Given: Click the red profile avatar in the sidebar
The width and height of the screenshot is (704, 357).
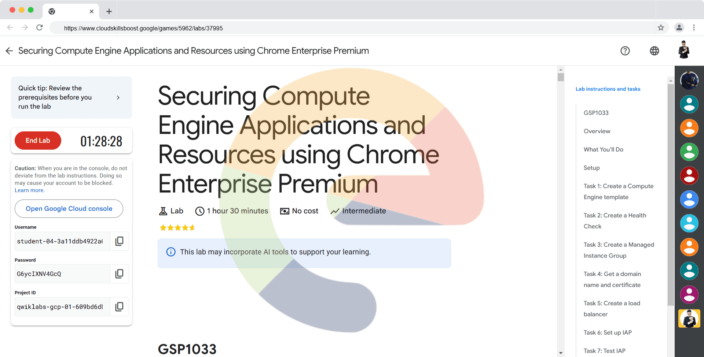Looking at the screenshot, I should click(x=689, y=176).
